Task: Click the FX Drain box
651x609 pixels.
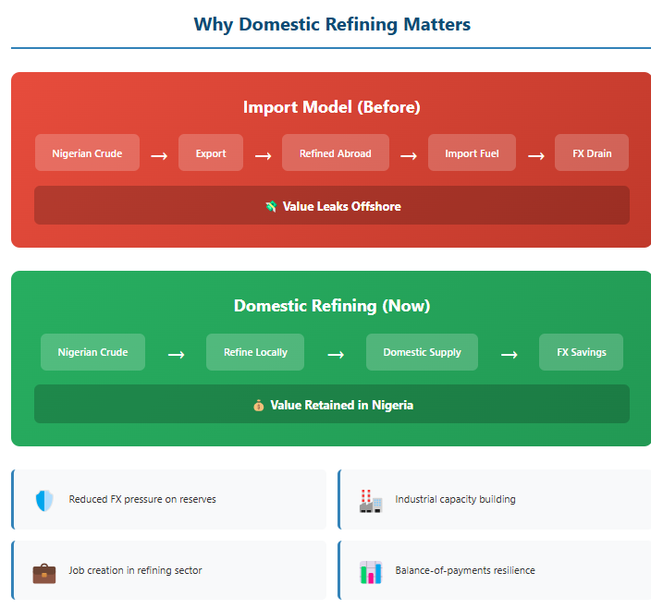Action: click(x=591, y=153)
